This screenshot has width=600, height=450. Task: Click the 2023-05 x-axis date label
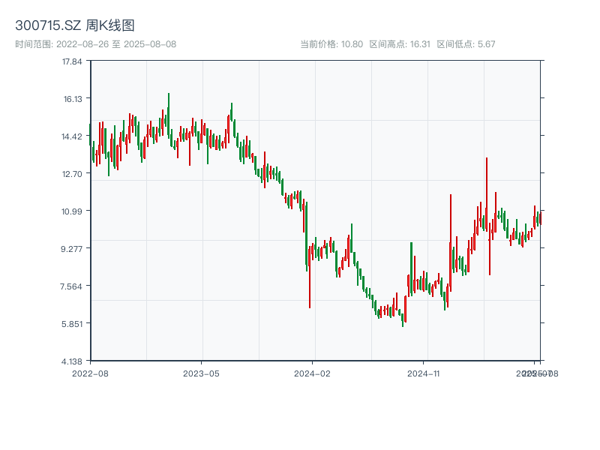coord(201,373)
